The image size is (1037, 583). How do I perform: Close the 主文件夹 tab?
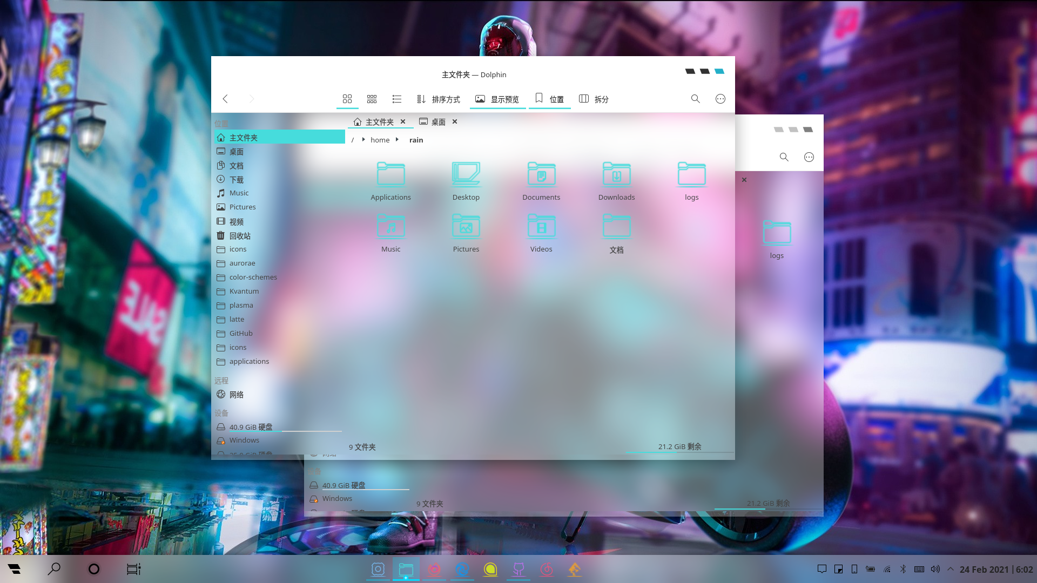tap(403, 121)
